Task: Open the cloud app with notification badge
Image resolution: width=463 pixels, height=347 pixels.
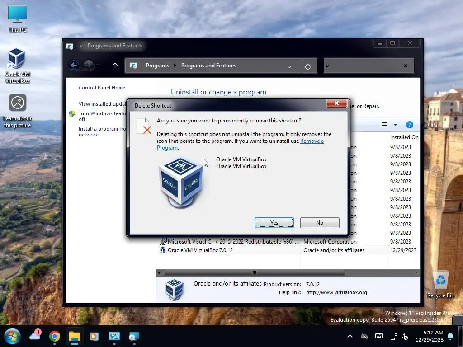Action: click(x=35, y=336)
